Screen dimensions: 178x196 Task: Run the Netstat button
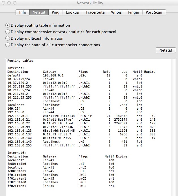166,50
